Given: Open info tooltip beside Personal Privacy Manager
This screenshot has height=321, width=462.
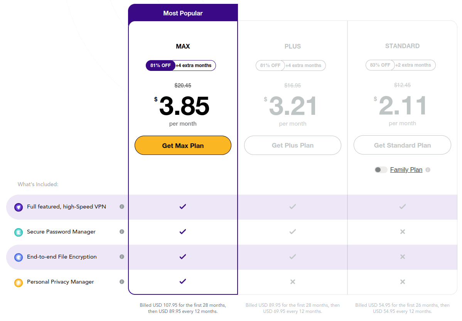Looking at the screenshot, I should (x=122, y=282).
